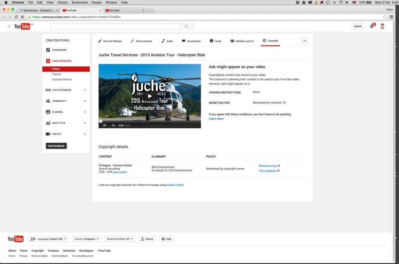Switch to Subtitles and CC tab
The height and width of the screenshot is (264, 399).
(242, 41)
